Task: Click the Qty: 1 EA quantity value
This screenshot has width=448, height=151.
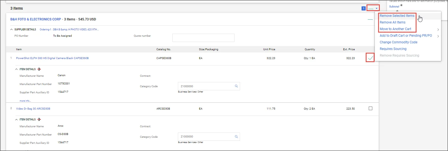Action: (309, 58)
